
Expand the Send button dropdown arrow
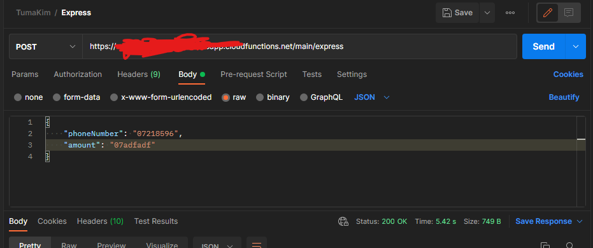[576, 46]
